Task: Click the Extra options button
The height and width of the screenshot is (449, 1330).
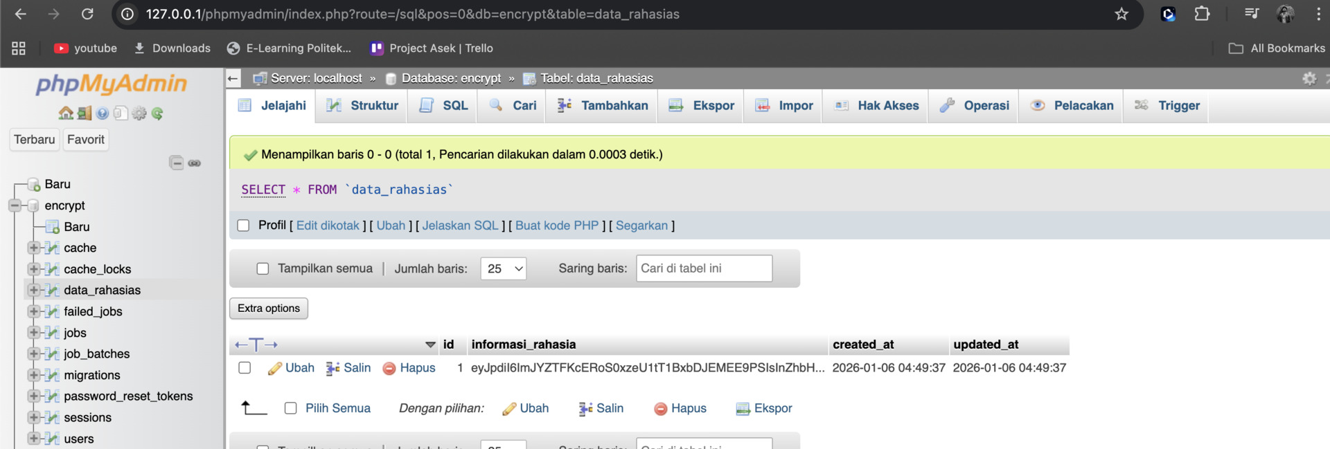Action: click(269, 309)
